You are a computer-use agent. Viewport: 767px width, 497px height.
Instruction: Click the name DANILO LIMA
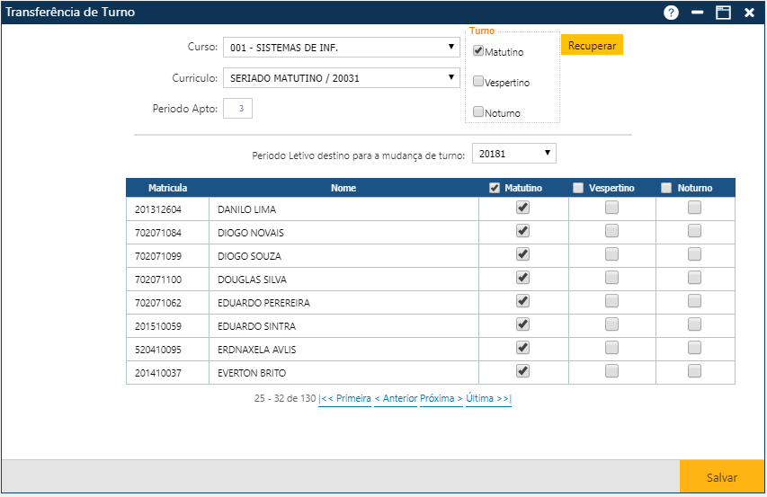(246, 209)
